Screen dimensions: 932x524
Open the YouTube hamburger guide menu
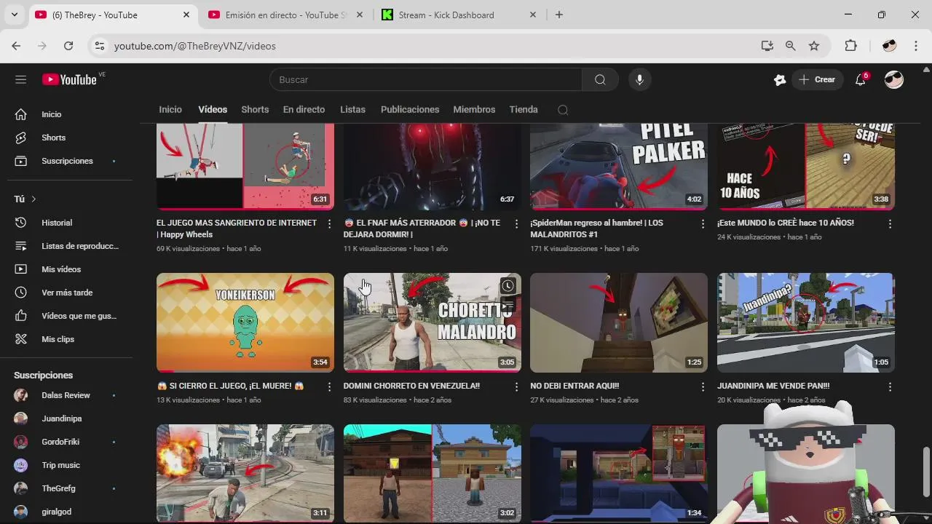pyautogui.click(x=20, y=79)
